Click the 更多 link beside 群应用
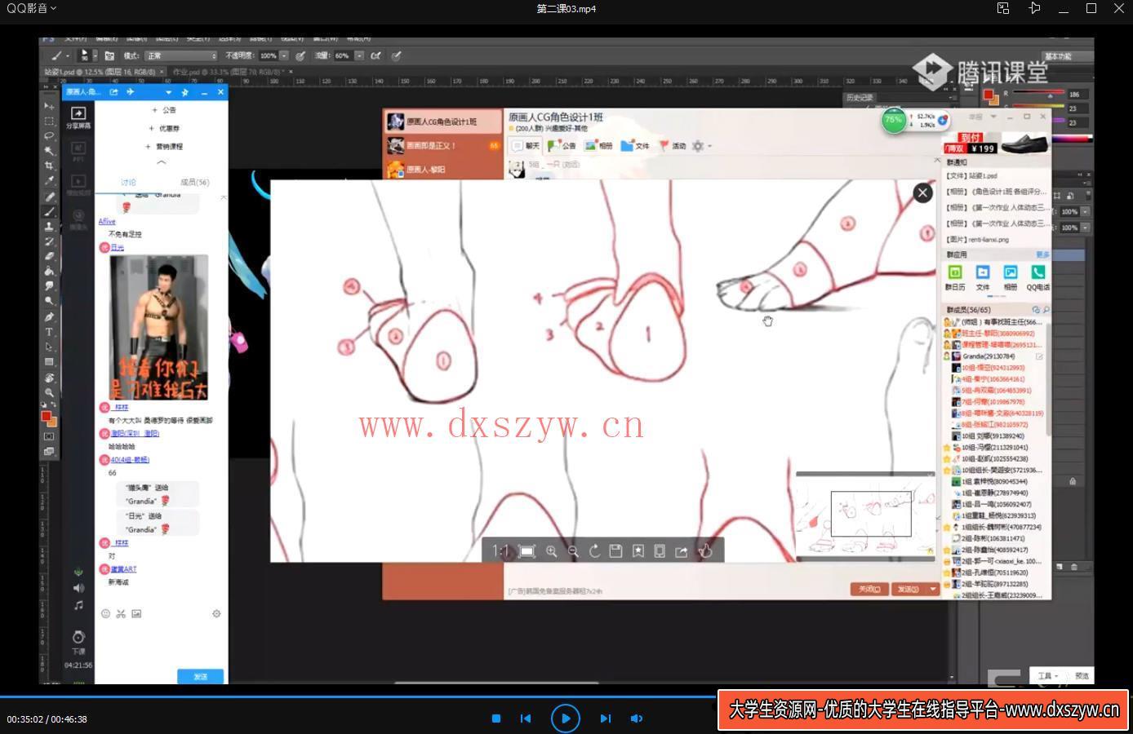The width and height of the screenshot is (1133, 734). coord(1042,255)
